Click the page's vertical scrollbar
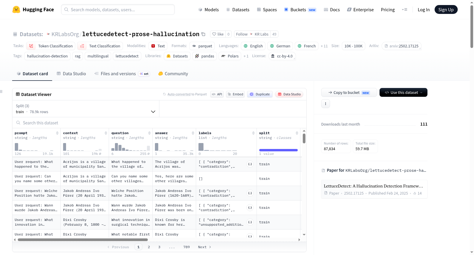Viewport: 474px width, 255px height. pos(472,27)
